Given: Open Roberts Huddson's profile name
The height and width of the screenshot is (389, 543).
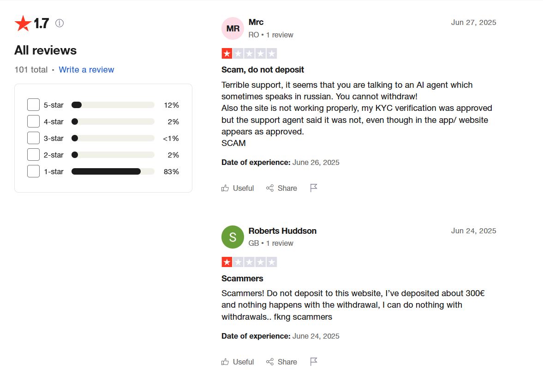Looking at the screenshot, I should (282, 231).
